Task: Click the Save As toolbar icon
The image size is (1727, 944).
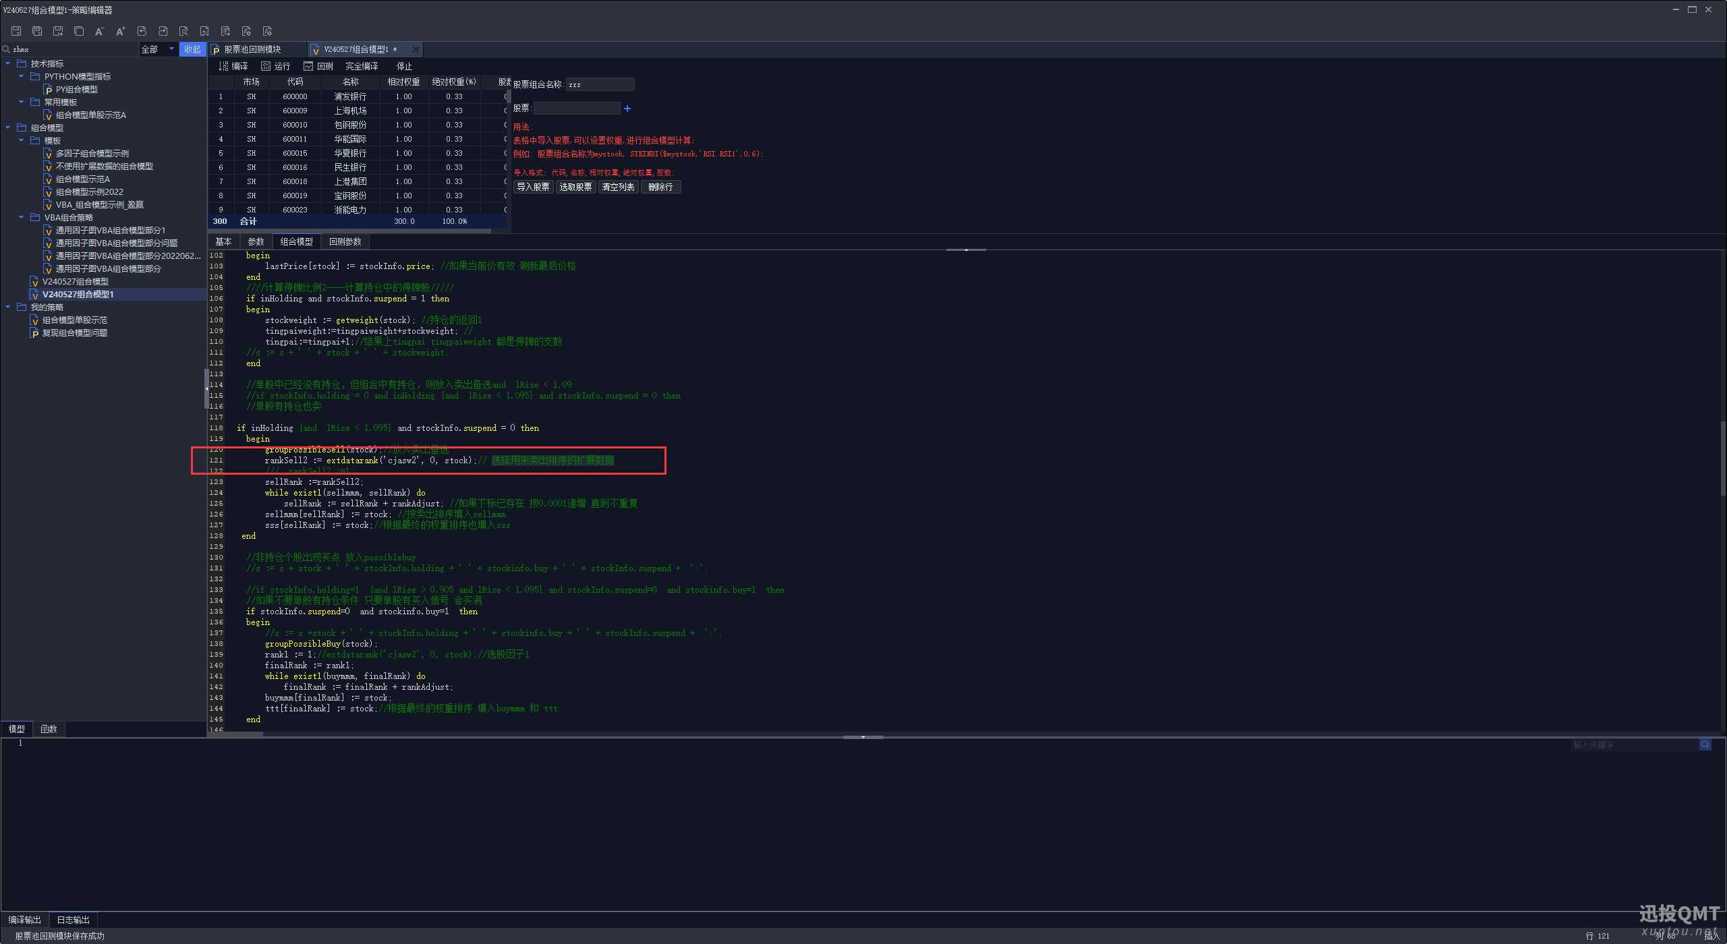Action: click(x=58, y=31)
